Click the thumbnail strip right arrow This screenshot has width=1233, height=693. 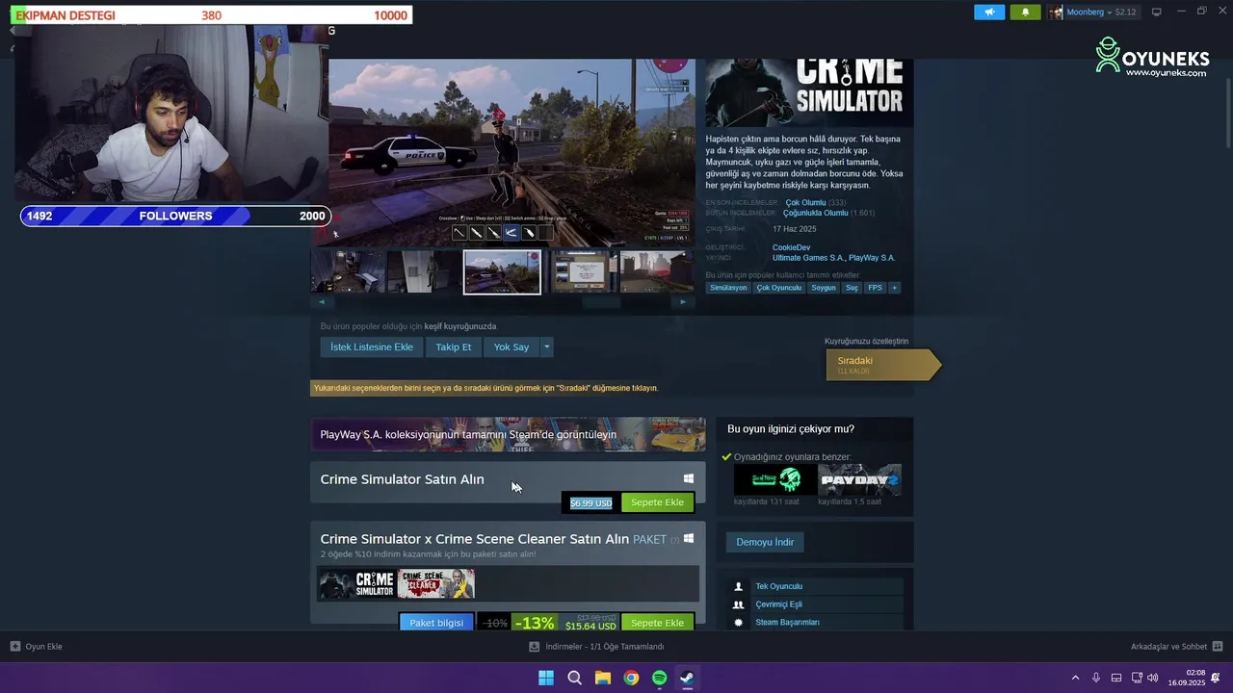[684, 302]
